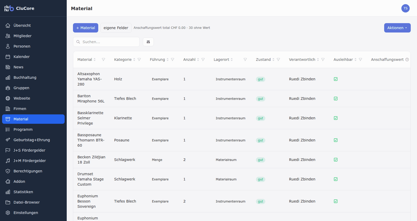Click the eigene Felder button

coord(116,28)
